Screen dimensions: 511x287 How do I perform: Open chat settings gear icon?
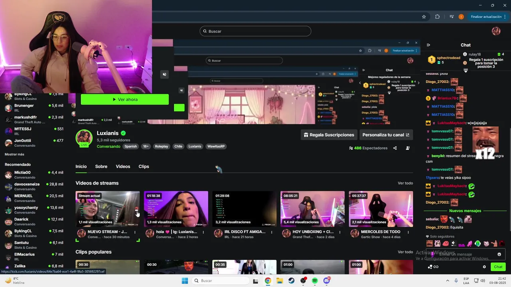click(484, 267)
